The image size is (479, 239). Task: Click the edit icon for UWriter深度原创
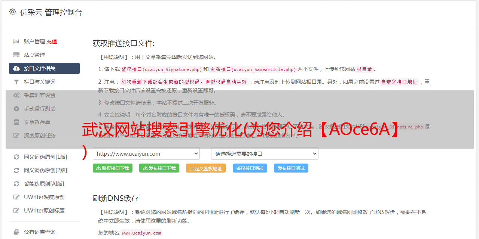16,197
